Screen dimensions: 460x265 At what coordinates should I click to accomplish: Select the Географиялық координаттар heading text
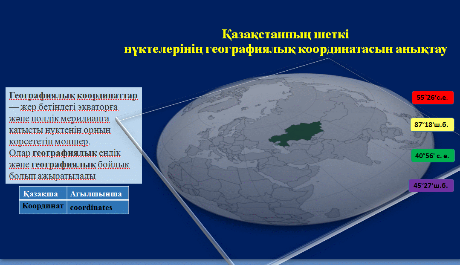point(73,95)
